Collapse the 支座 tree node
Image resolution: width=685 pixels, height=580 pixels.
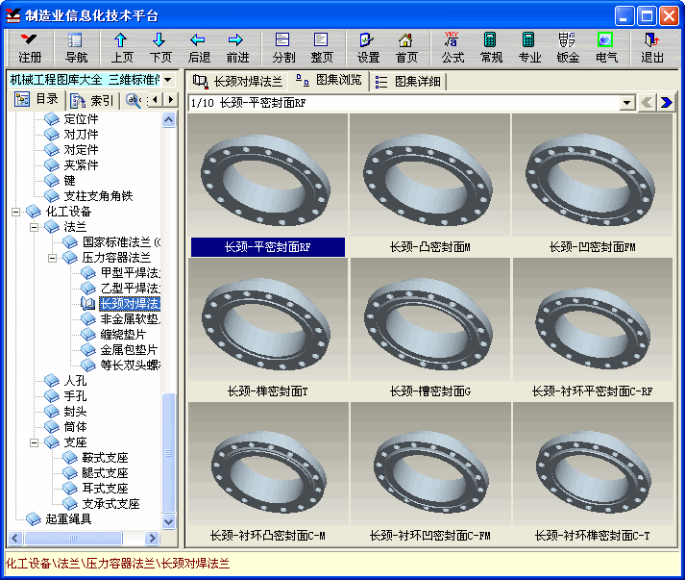pyautogui.click(x=35, y=442)
